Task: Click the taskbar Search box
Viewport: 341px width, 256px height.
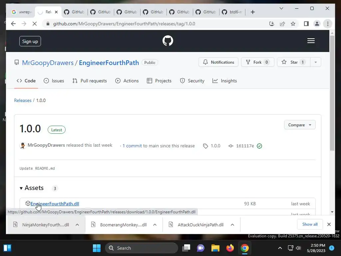Action: click(141, 248)
